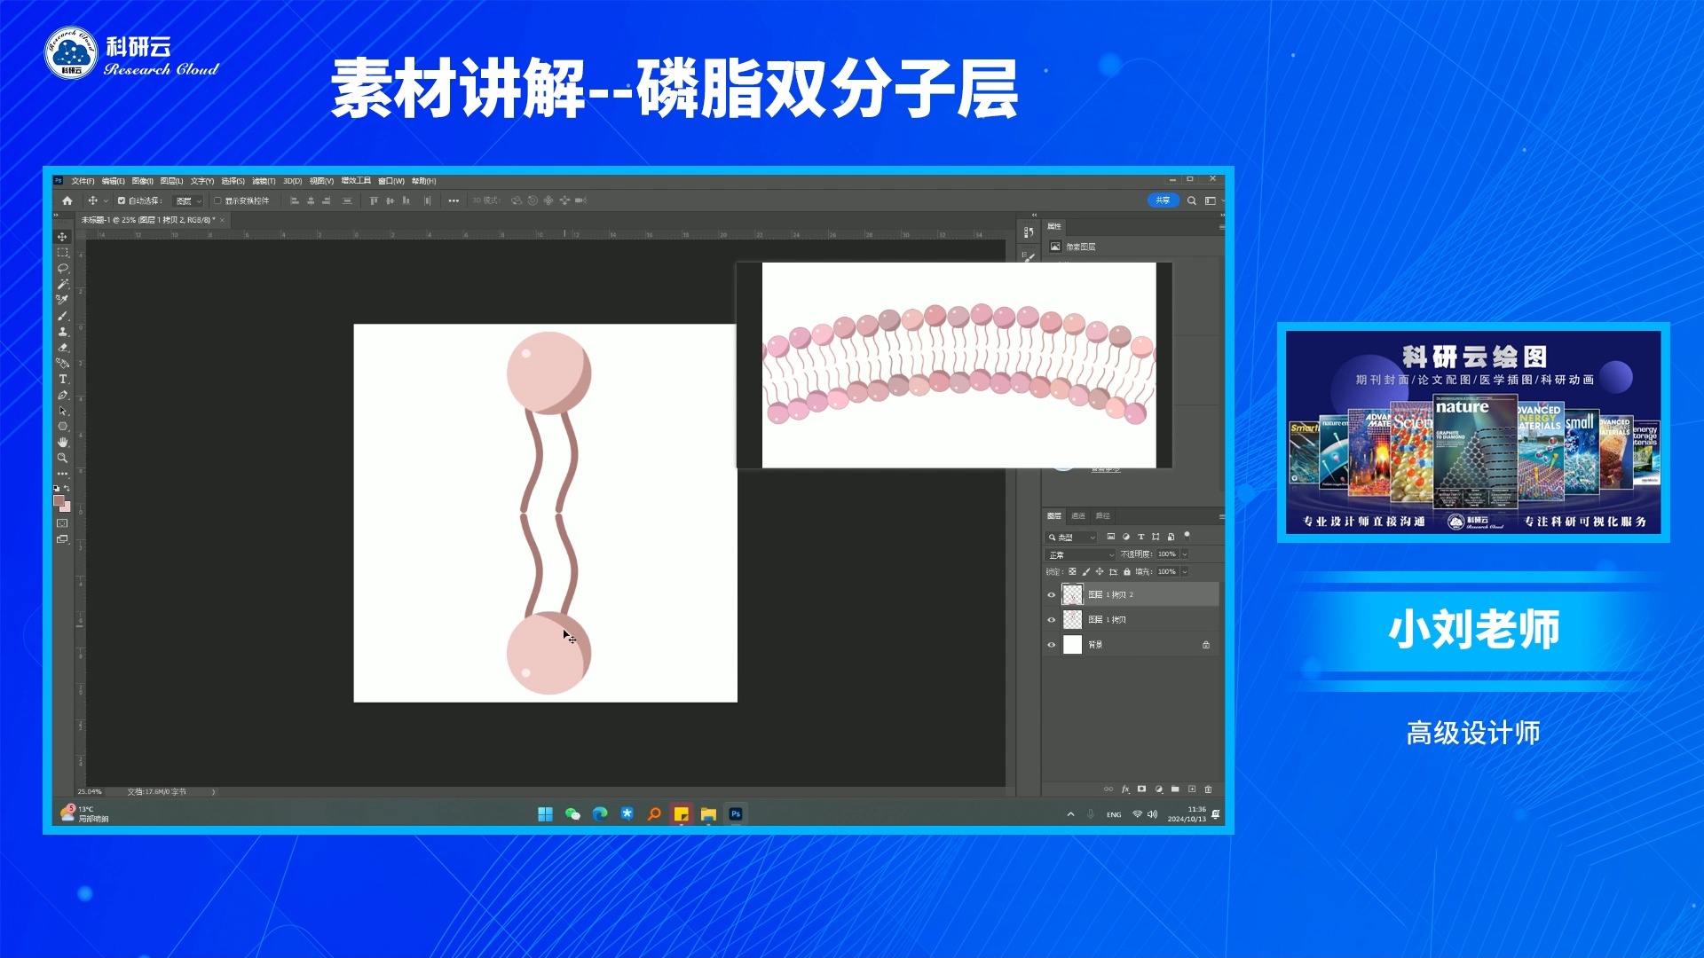Screen dimensions: 1704x958
Task: Open more align options ellipsis
Action: (x=454, y=200)
